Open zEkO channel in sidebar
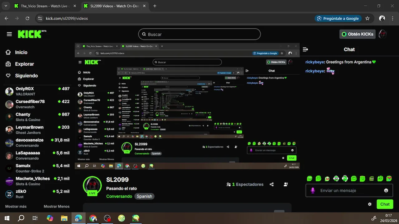The height and width of the screenshot is (224, 399). (x=37, y=194)
